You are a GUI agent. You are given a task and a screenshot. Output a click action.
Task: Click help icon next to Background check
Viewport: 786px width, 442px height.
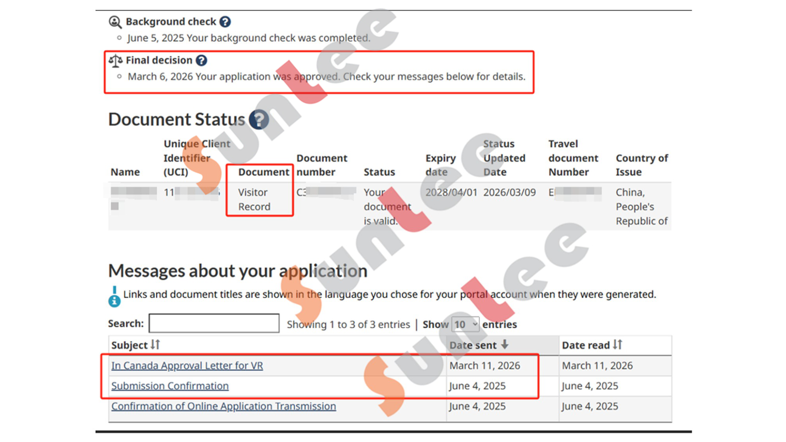225,22
